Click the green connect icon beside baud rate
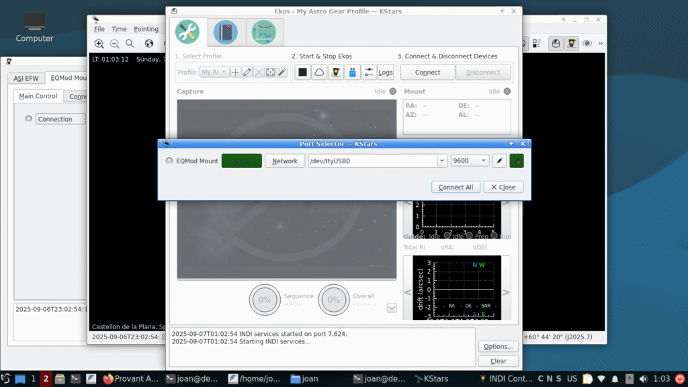The image size is (688, 387). [x=516, y=161]
